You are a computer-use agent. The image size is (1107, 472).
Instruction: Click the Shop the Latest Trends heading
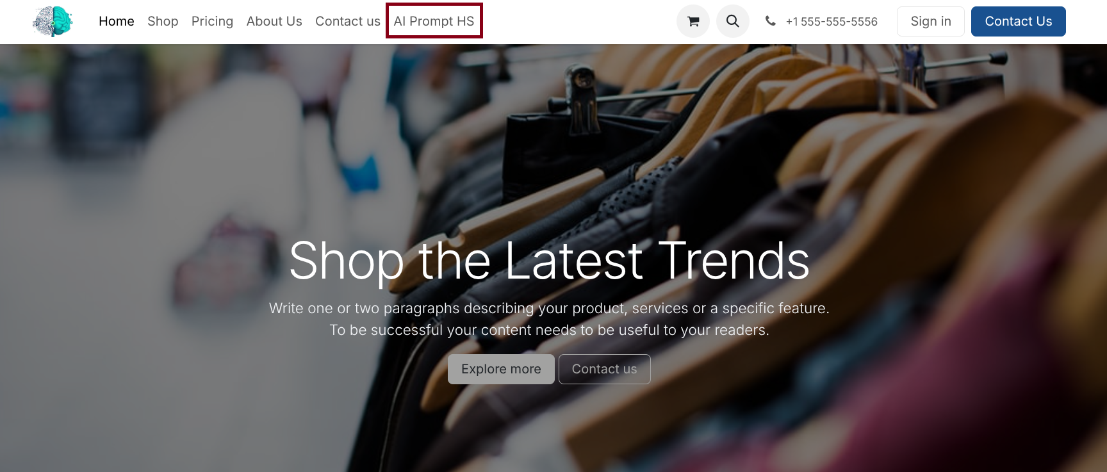[x=550, y=261]
